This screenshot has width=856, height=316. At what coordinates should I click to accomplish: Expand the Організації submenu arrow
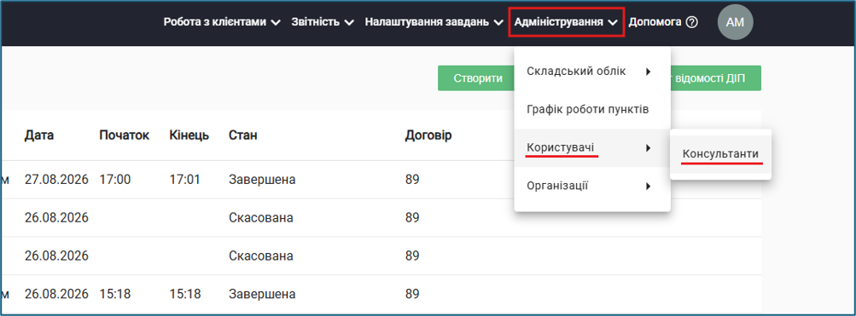[648, 186]
